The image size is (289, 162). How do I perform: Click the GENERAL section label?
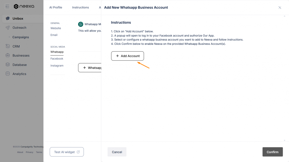55,23
